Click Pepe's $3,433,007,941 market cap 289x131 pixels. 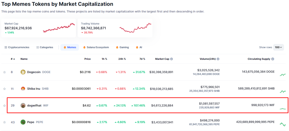coord(162,122)
